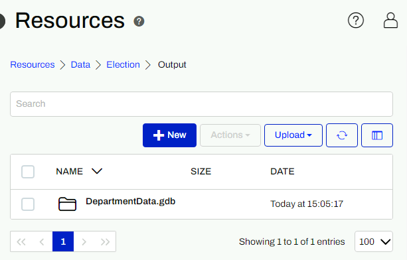Image resolution: width=407 pixels, height=260 pixels.
Task: Go to Election breadcrumb link
Action: (x=123, y=64)
